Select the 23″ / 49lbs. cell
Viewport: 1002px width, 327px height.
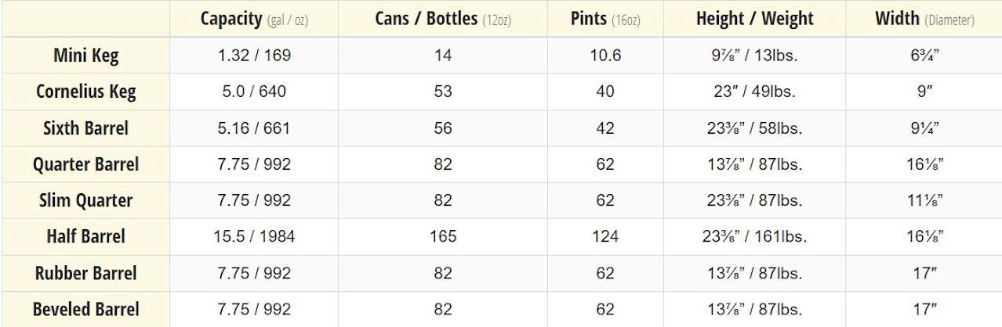pyautogui.click(x=754, y=92)
